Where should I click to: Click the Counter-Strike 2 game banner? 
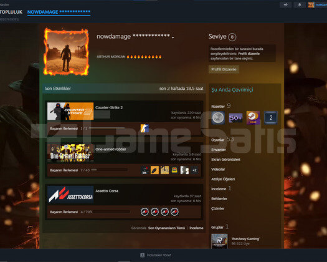click(70, 111)
